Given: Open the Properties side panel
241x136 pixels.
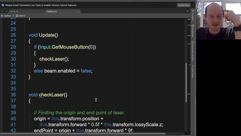Looking at the screenshot, I should [x=193, y=31].
